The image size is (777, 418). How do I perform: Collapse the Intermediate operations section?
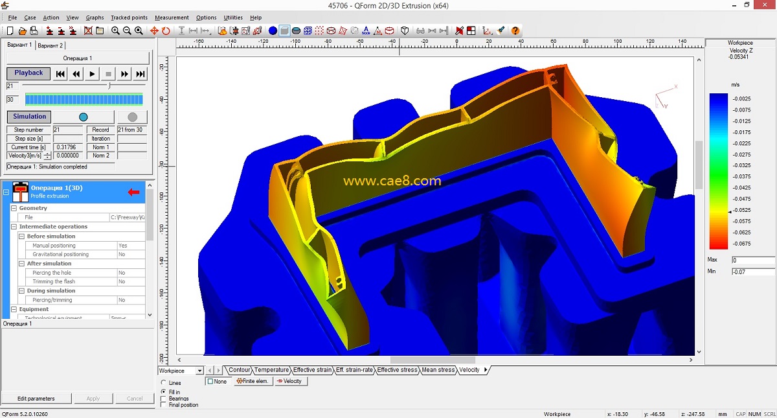[14, 227]
